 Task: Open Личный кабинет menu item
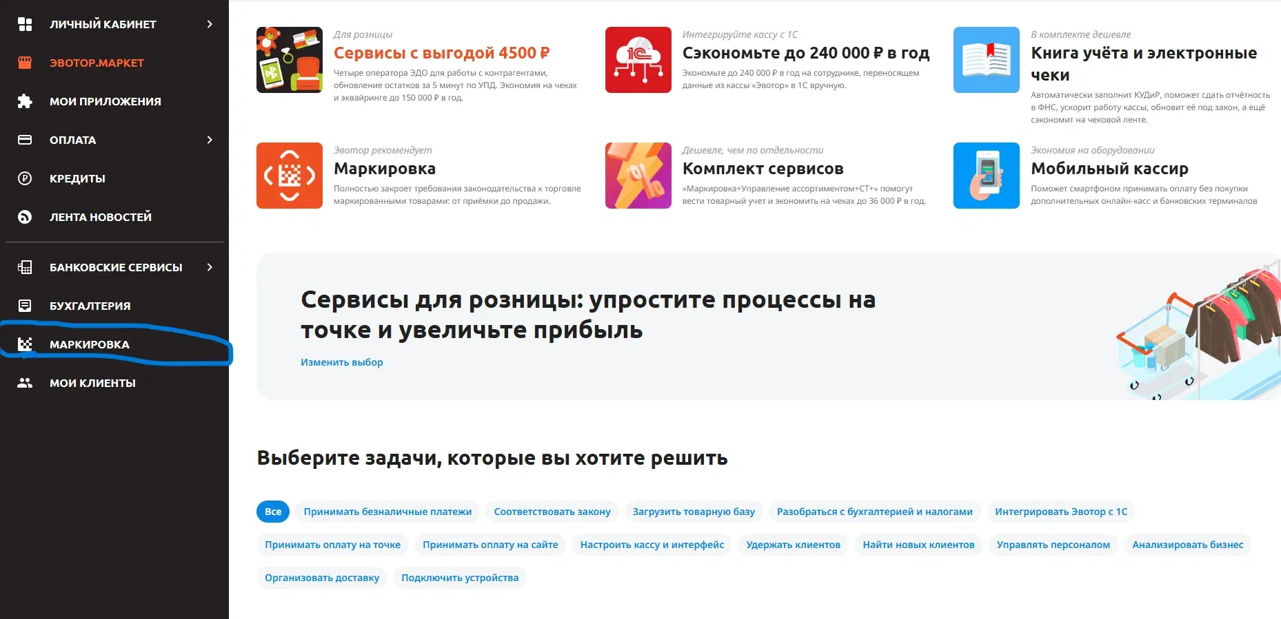pyautogui.click(x=103, y=24)
